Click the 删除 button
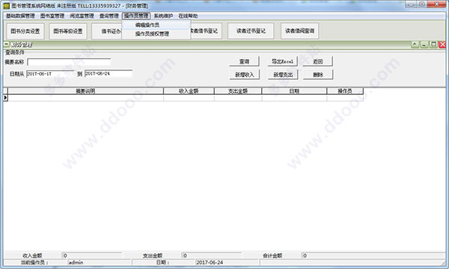 coord(318,75)
